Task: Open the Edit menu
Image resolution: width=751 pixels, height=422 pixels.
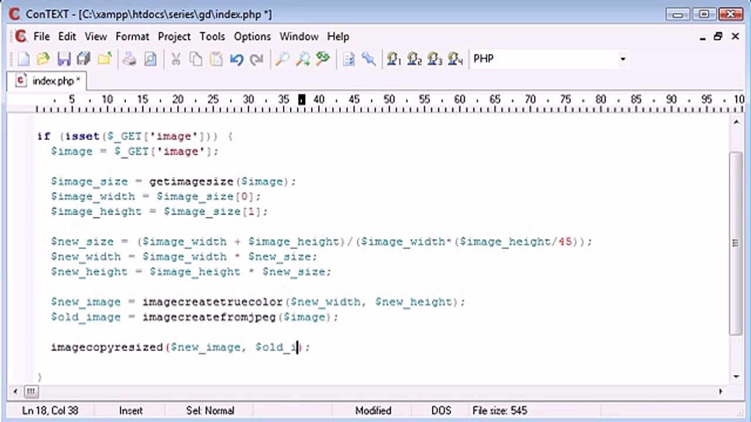Action: tap(67, 36)
